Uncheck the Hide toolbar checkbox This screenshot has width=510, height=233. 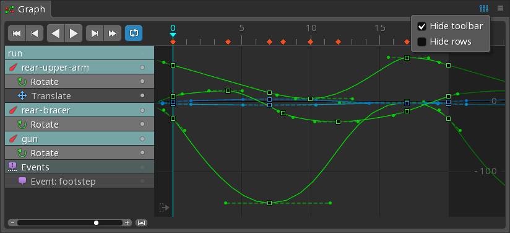pyautogui.click(x=422, y=26)
